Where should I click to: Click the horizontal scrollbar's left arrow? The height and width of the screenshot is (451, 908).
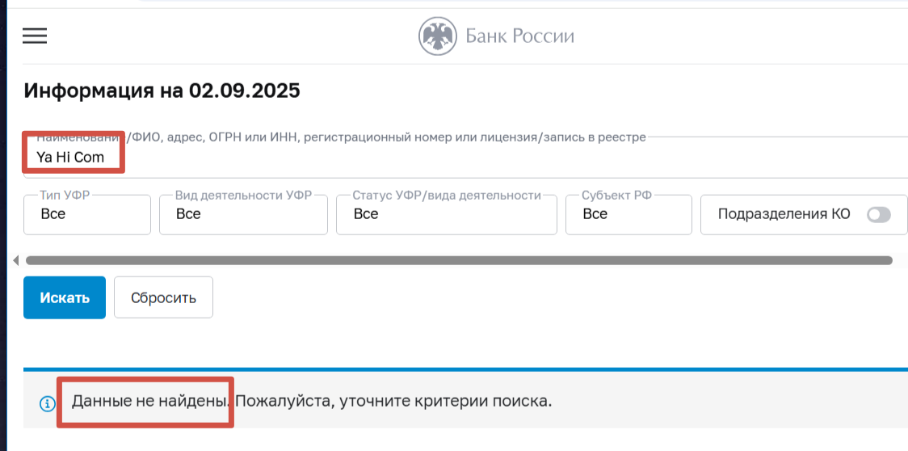15,260
